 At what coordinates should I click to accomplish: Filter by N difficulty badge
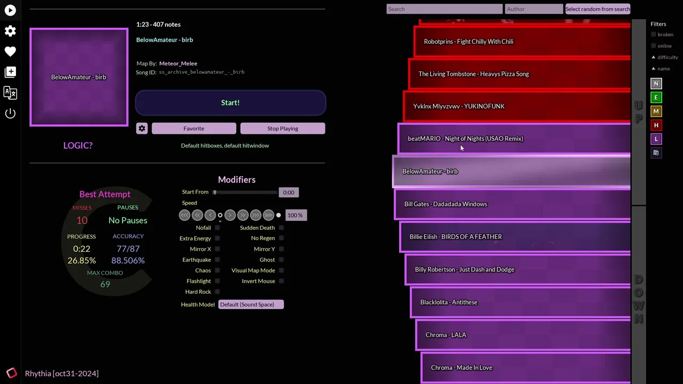point(656,84)
